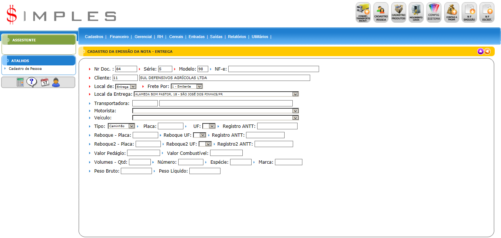Screen dimensions: 501x238
Task: Open the NF Emissão icon
Action: pos(469,12)
